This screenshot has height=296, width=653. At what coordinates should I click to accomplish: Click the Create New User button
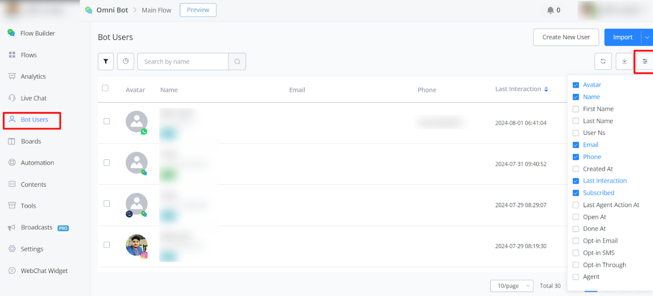point(566,37)
